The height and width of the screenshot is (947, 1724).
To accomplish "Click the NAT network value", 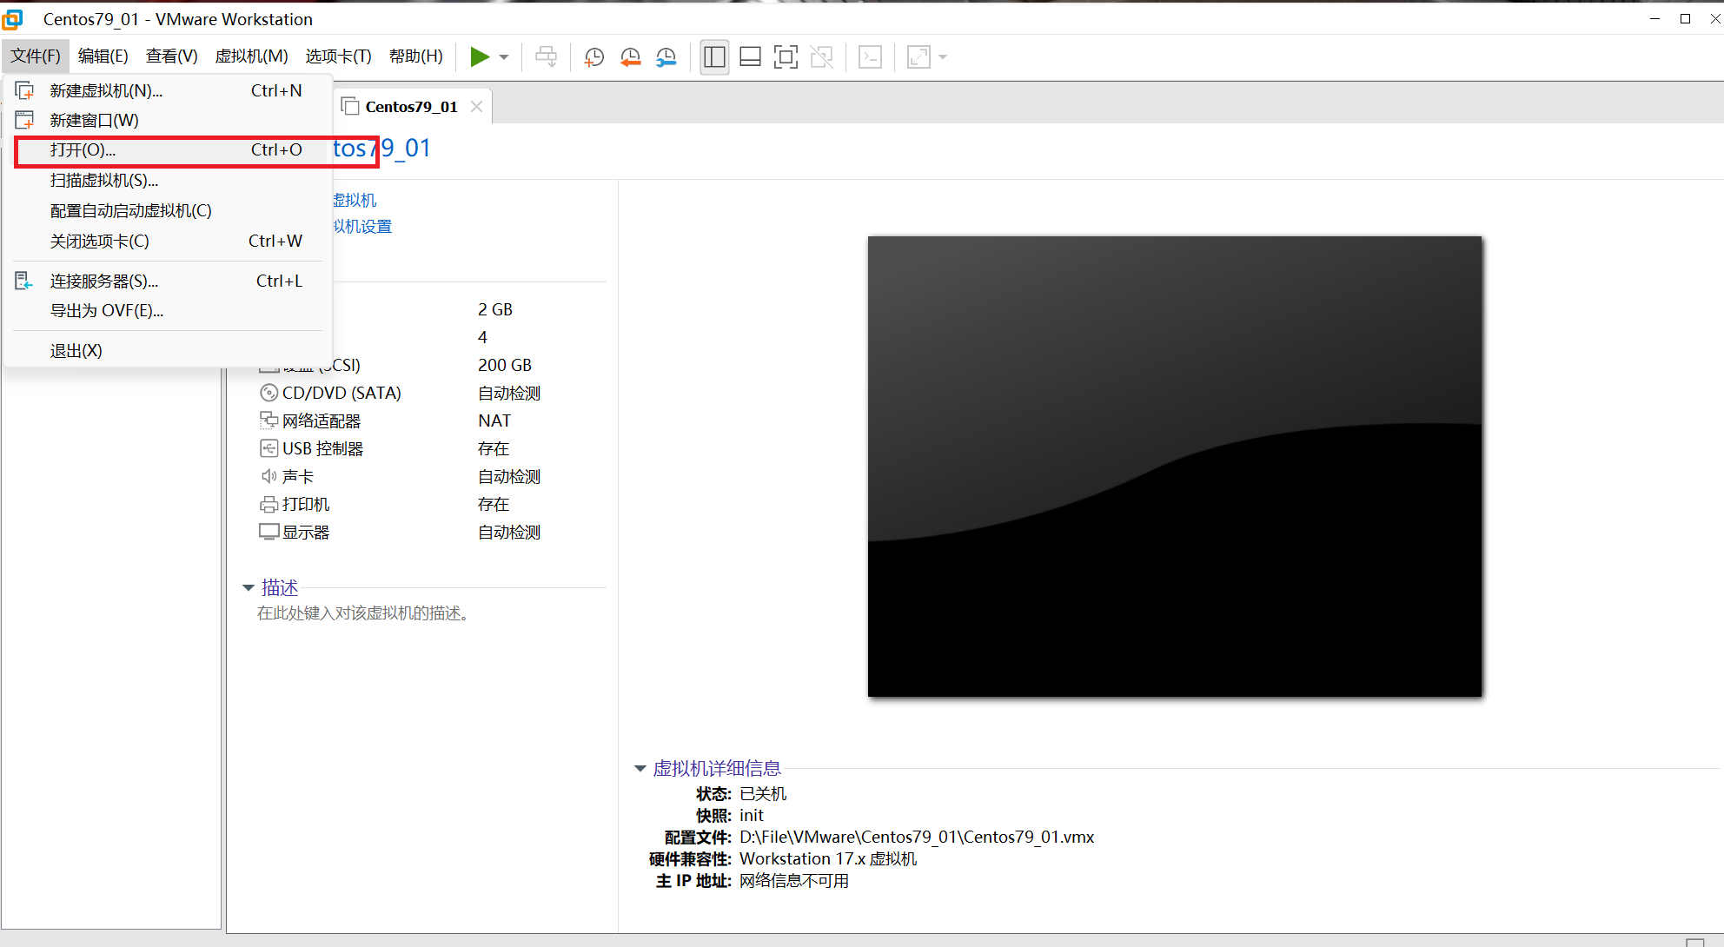I will tap(494, 421).
